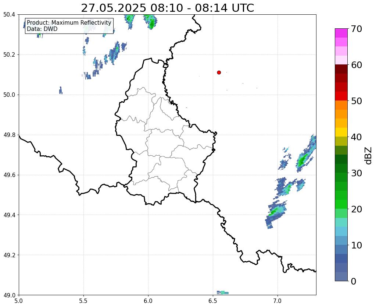Click the longitude label 5.0

[x=19, y=301]
